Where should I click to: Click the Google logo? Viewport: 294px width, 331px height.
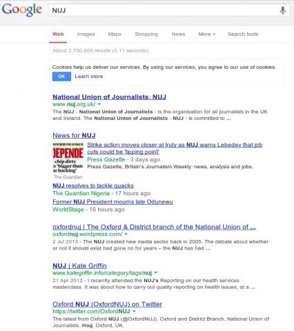click(22, 10)
